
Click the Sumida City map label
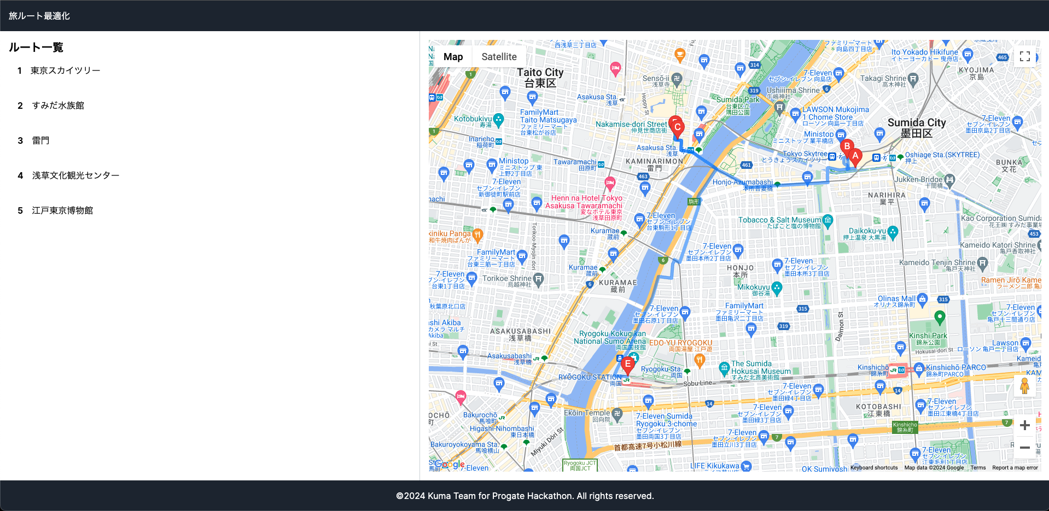917,128
